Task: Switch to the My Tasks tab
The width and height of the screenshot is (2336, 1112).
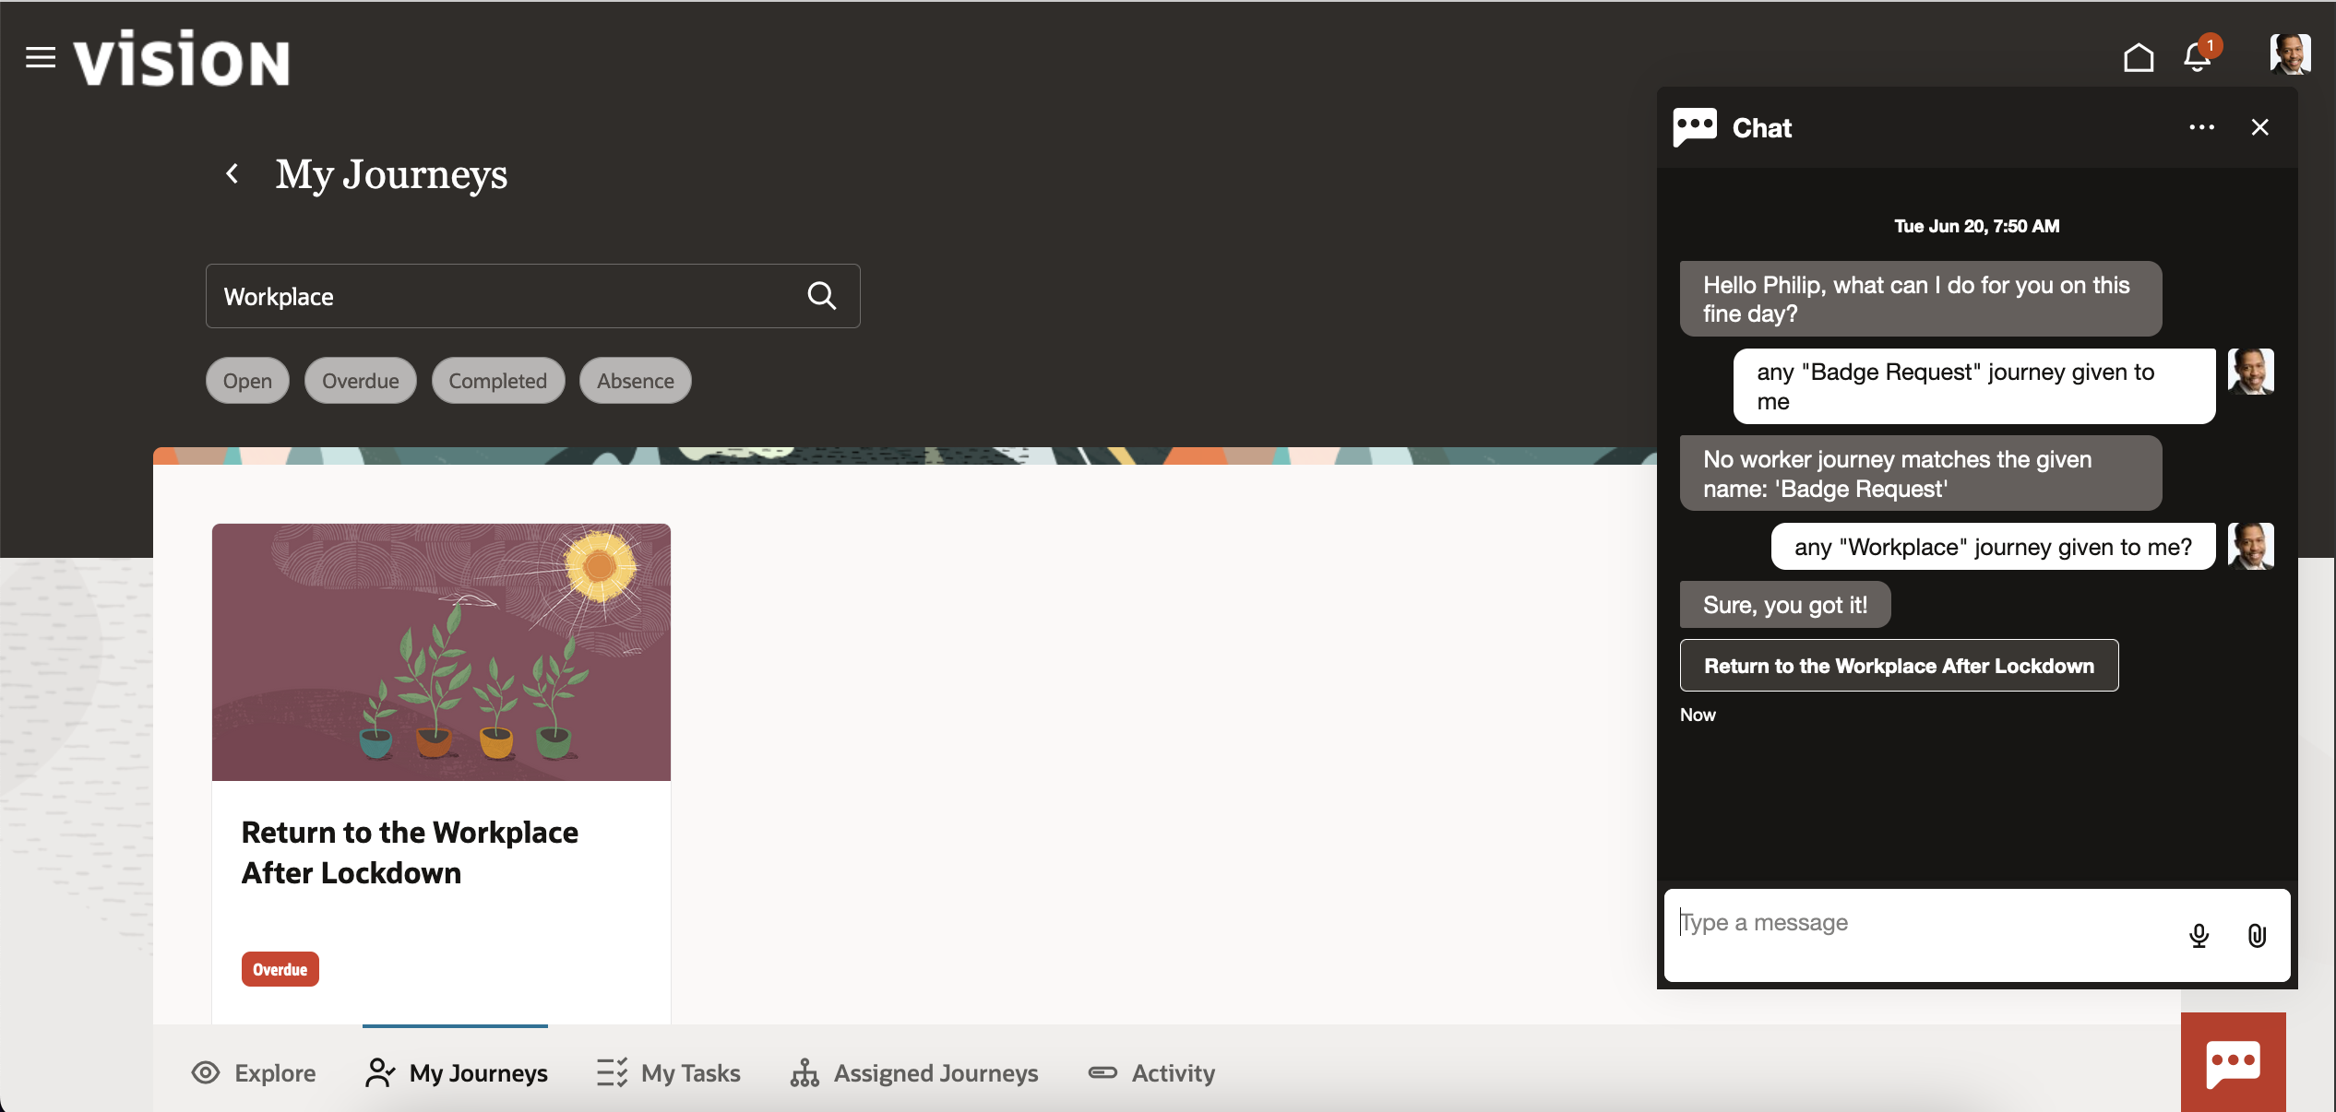Action: [x=669, y=1073]
